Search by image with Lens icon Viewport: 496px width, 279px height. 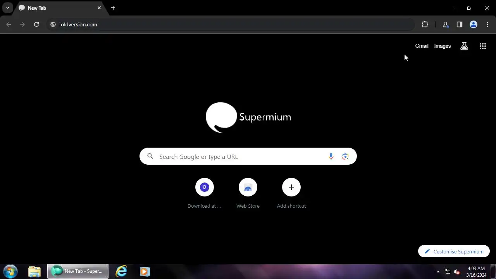[345, 157]
